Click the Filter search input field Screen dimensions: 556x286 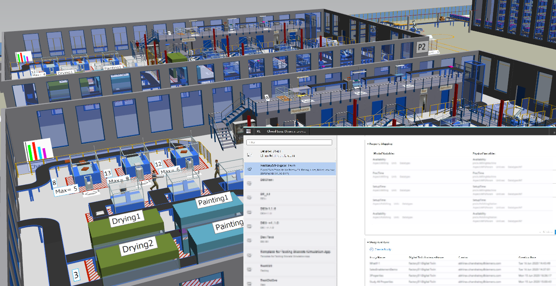click(290, 142)
